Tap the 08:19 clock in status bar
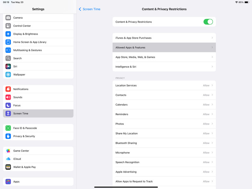The image size is (252, 189). pos(6,2)
